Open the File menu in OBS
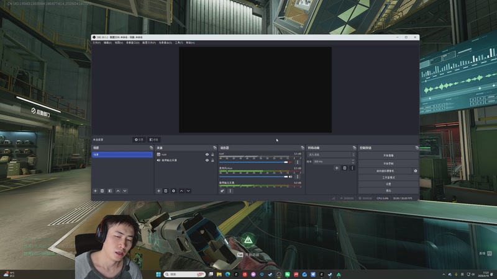This screenshot has width=497, height=279. [96, 43]
